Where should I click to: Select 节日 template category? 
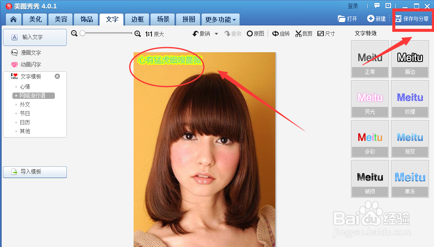(25, 113)
